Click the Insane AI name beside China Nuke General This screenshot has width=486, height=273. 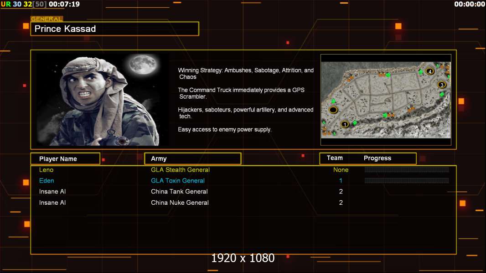tap(52, 202)
